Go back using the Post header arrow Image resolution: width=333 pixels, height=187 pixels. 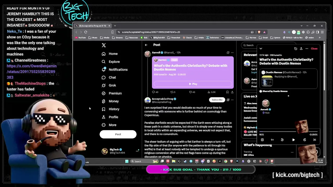coord(146,45)
